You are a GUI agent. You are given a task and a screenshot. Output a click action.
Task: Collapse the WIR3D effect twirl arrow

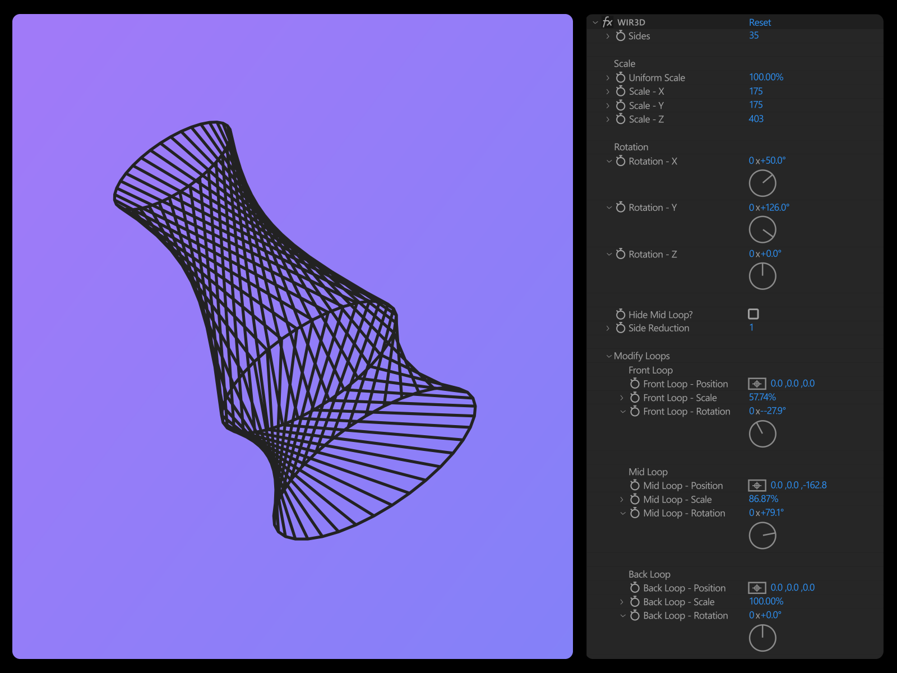(595, 22)
